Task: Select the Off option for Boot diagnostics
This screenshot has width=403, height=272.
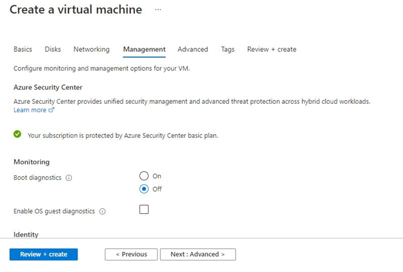Action: (x=144, y=189)
